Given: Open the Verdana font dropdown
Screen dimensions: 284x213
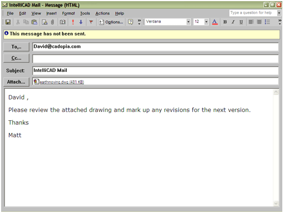Looking at the screenshot, I should [188, 22].
